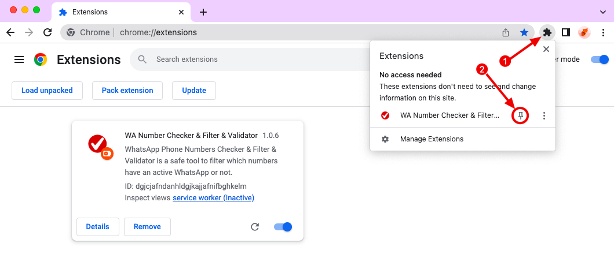
Task: Click Pack extension button
Action: coord(127,91)
